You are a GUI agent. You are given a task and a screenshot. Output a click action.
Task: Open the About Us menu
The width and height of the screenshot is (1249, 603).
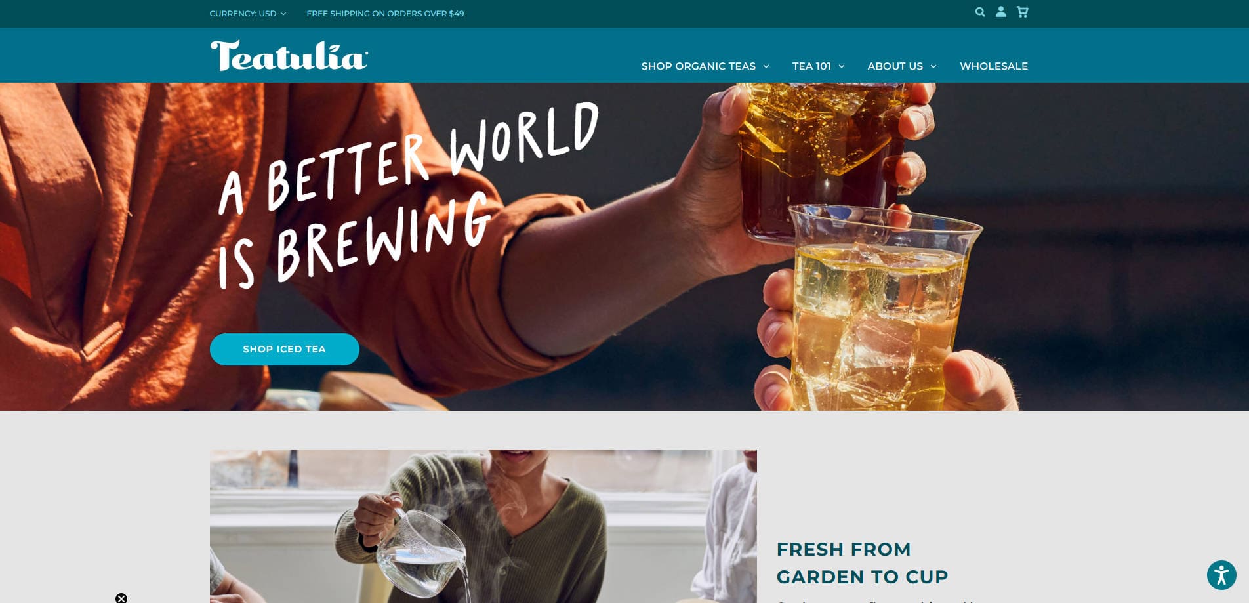point(895,66)
